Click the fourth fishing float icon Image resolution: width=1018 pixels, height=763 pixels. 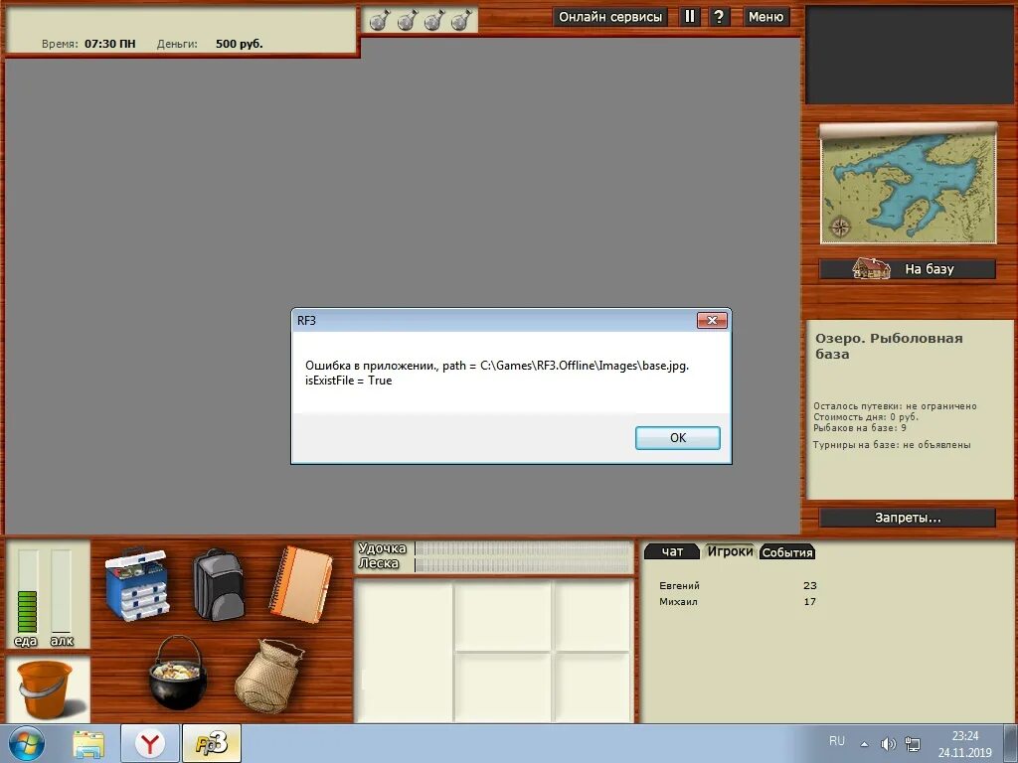point(461,20)
